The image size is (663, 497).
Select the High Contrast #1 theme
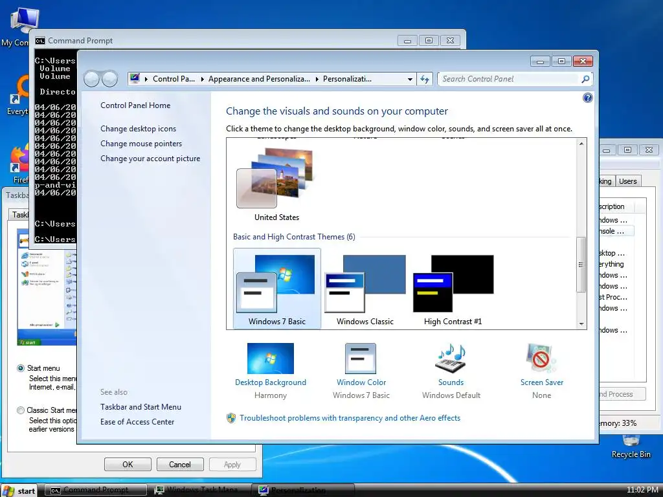pyautogui.click(x=453, y=290)
